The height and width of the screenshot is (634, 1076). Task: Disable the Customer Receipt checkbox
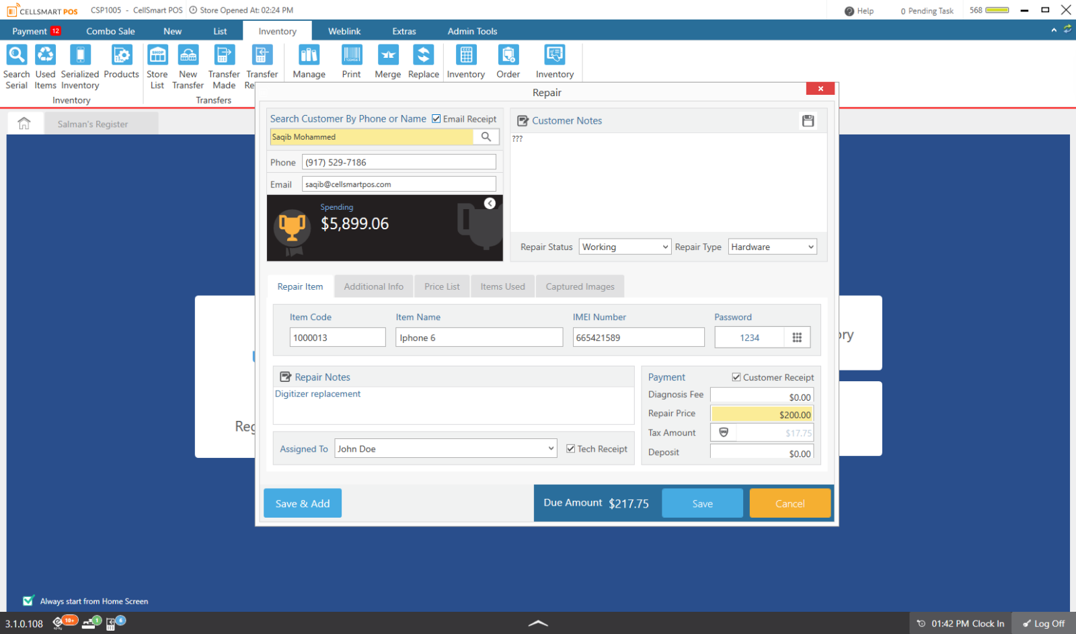(x=736, y=377)
